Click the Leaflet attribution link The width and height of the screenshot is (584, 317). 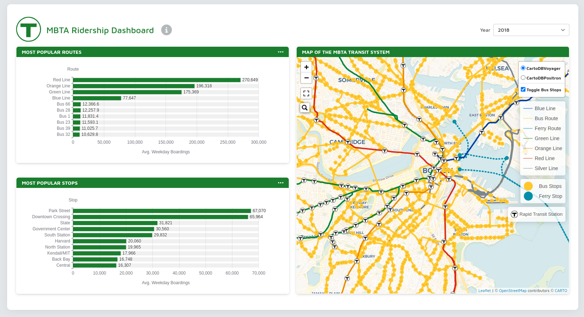(484, 291)
